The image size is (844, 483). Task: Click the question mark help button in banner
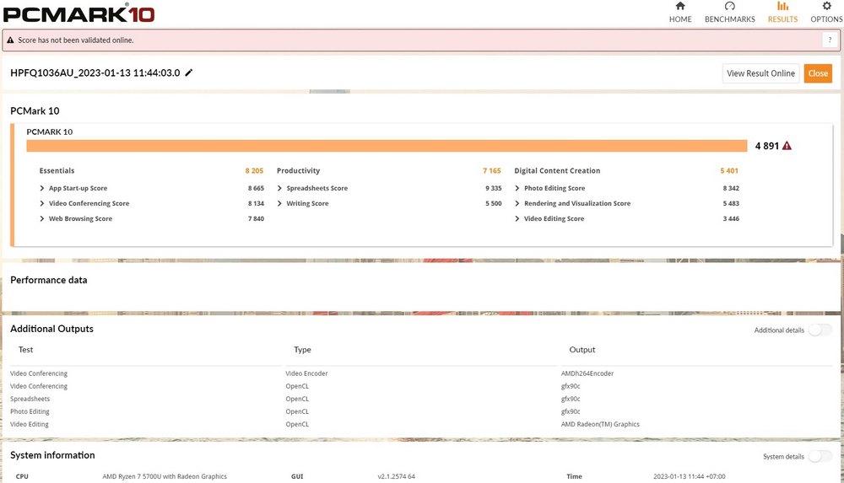click(830, 40)
